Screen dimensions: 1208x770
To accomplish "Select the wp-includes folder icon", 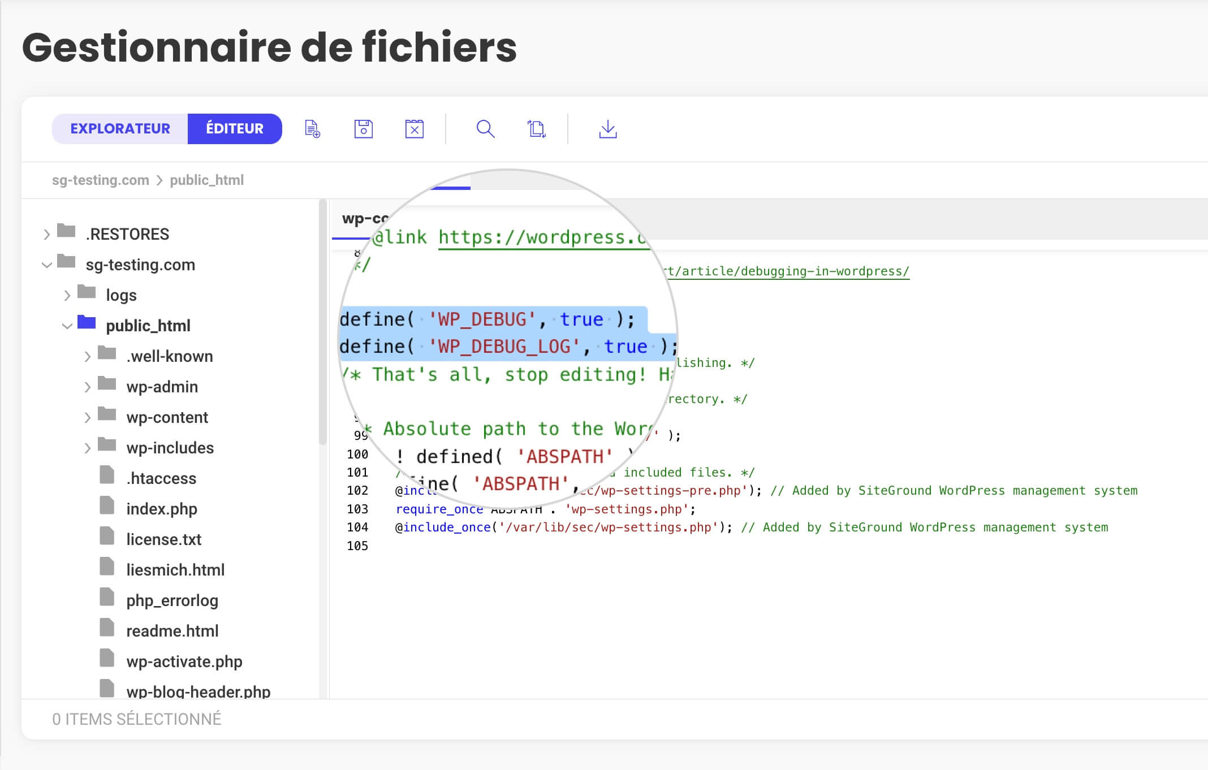I will [x=107, y=444].
